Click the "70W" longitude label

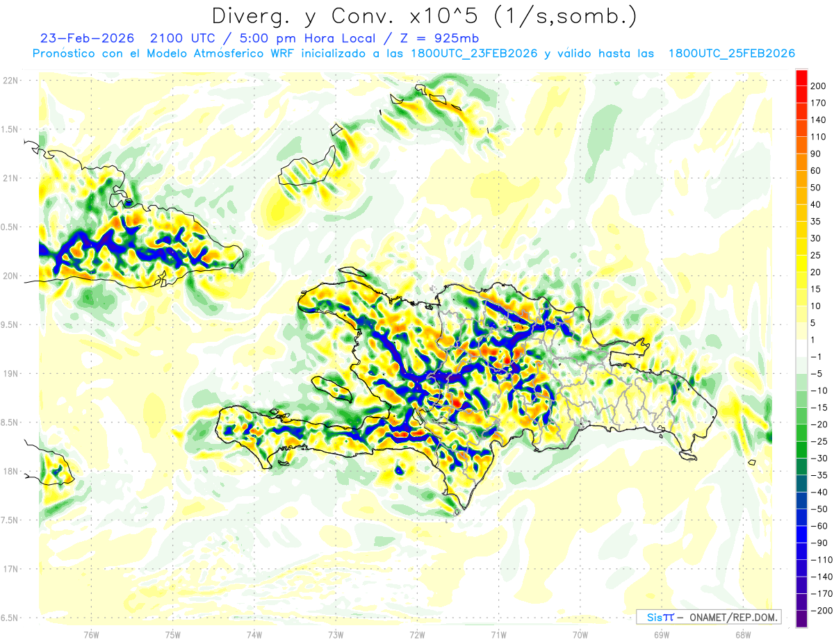(x=580, y=634)
